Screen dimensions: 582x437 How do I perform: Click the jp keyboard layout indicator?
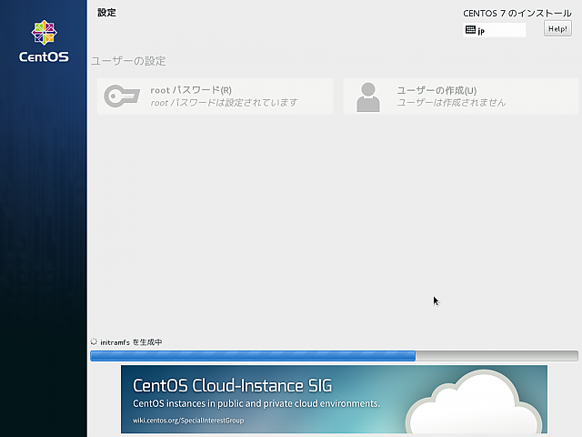coord(494,30)
